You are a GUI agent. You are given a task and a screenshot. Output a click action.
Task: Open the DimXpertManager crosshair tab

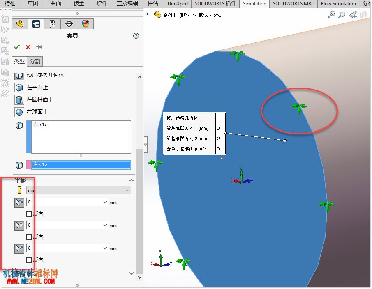pyautogui.click(x=69, y=24)
